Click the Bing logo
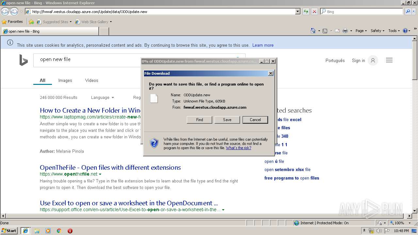Screen dimensions: 418x235 pos(24,60)
